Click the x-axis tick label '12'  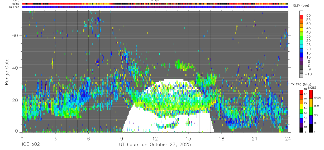155,139
